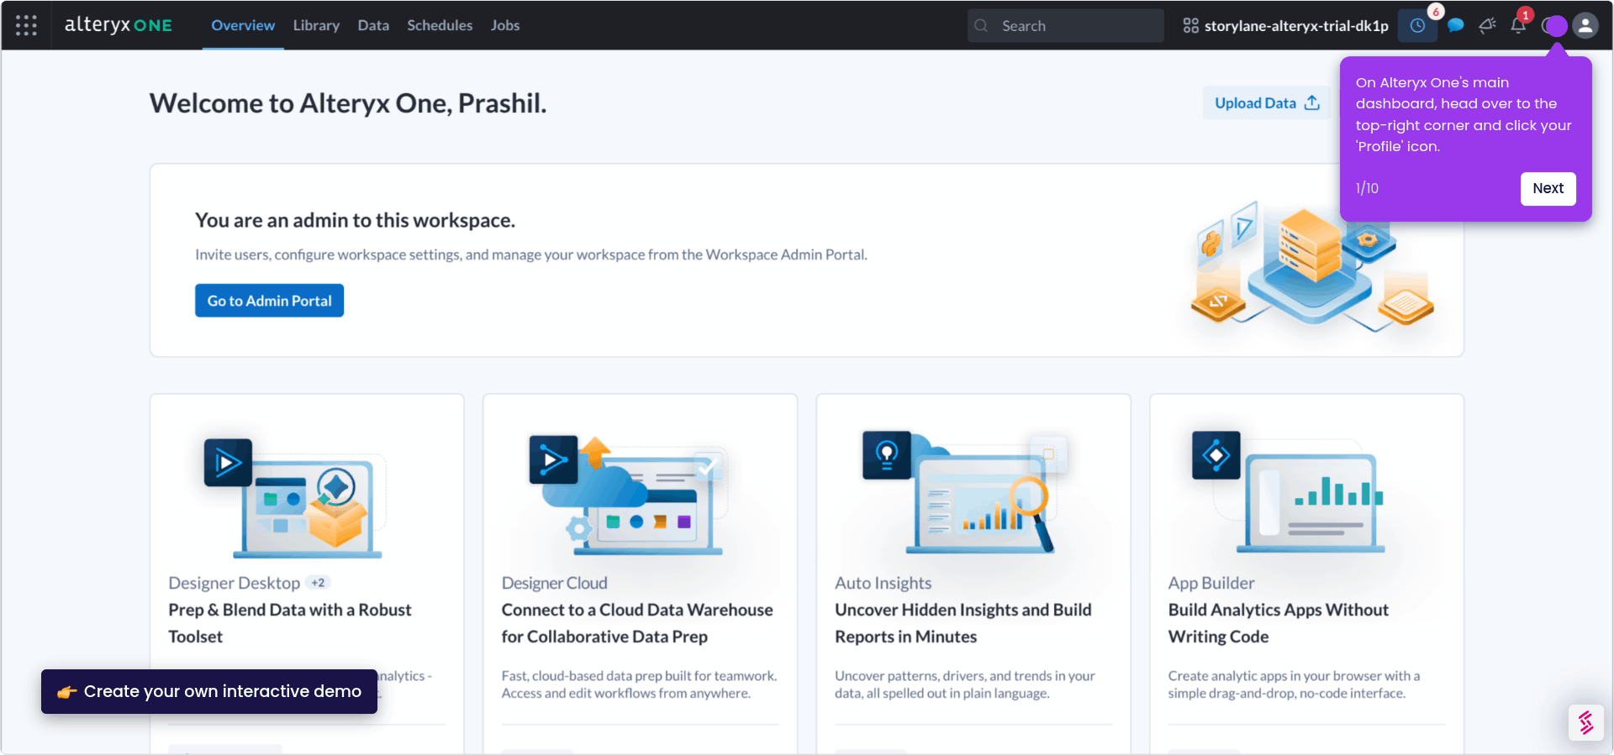Screen dimensions: 1614x755
Task: Click the Alteryx One logo
Action: click(119, 25)
